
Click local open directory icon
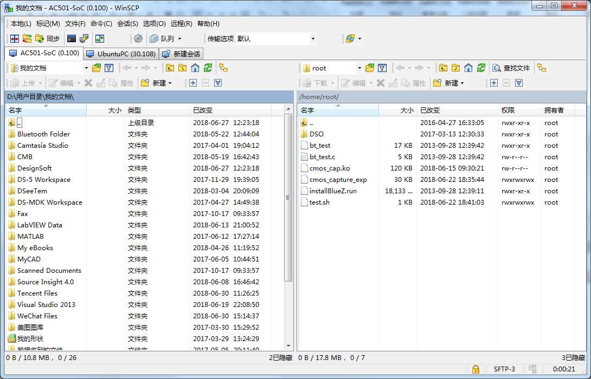tap(97, 68)
